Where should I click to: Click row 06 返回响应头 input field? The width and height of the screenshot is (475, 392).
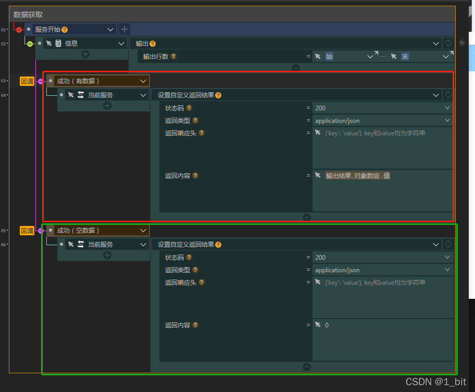click(x=383, y=297)
